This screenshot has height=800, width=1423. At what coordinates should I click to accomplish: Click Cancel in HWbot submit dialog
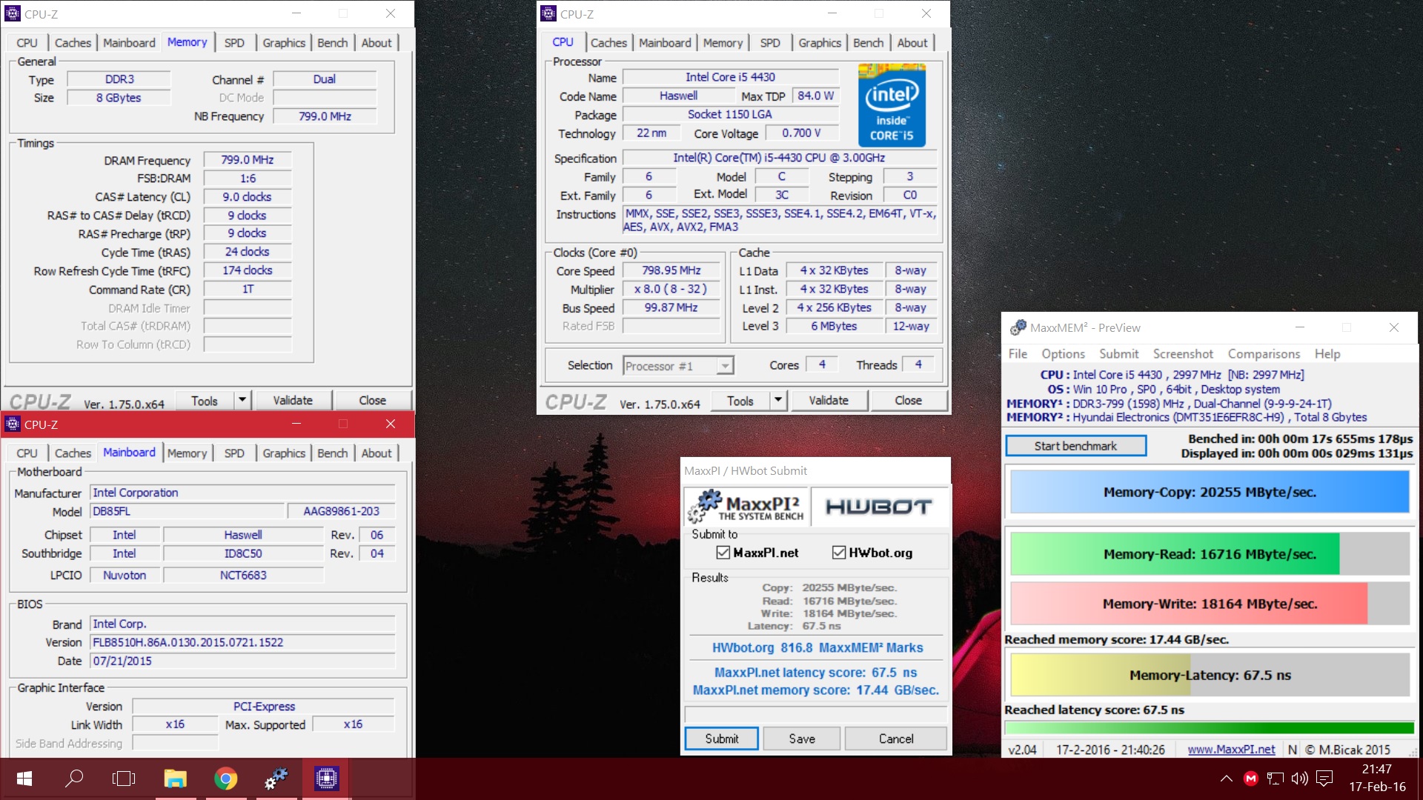[895, 739]
